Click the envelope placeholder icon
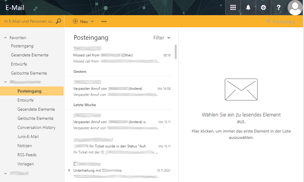Image resolution: width=304 pixels, height=182 pixels. (241, 89)
